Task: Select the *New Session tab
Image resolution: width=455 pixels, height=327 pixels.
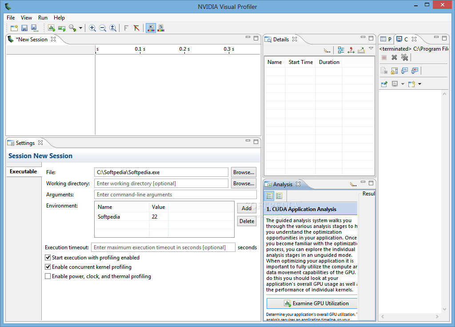Action: [x=32, y=40]
